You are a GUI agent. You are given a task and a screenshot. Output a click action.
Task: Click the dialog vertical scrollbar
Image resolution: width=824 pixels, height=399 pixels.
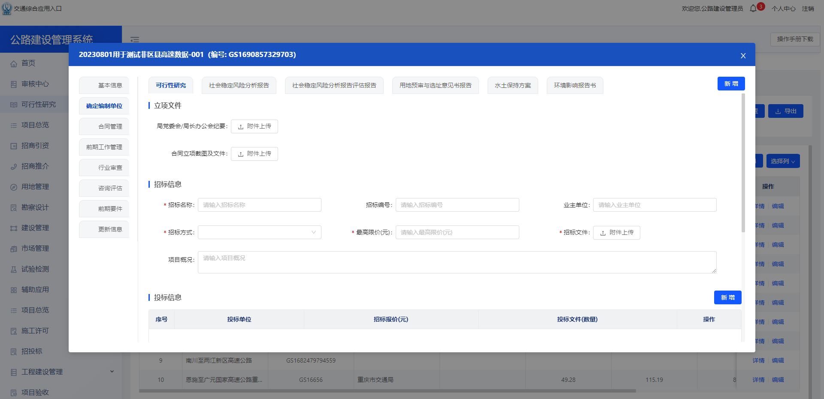743,163
